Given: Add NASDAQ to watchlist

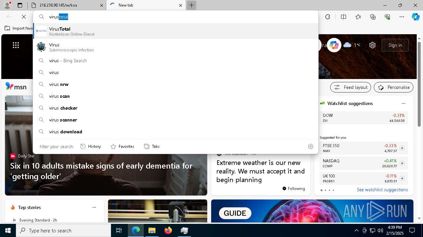Looking at the screenshot, I should (402, 163).
